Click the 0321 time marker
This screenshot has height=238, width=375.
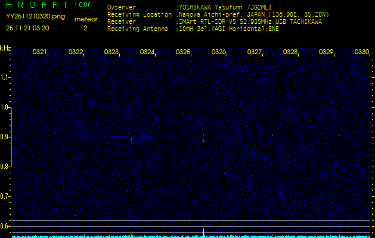(x=39, y=52)
